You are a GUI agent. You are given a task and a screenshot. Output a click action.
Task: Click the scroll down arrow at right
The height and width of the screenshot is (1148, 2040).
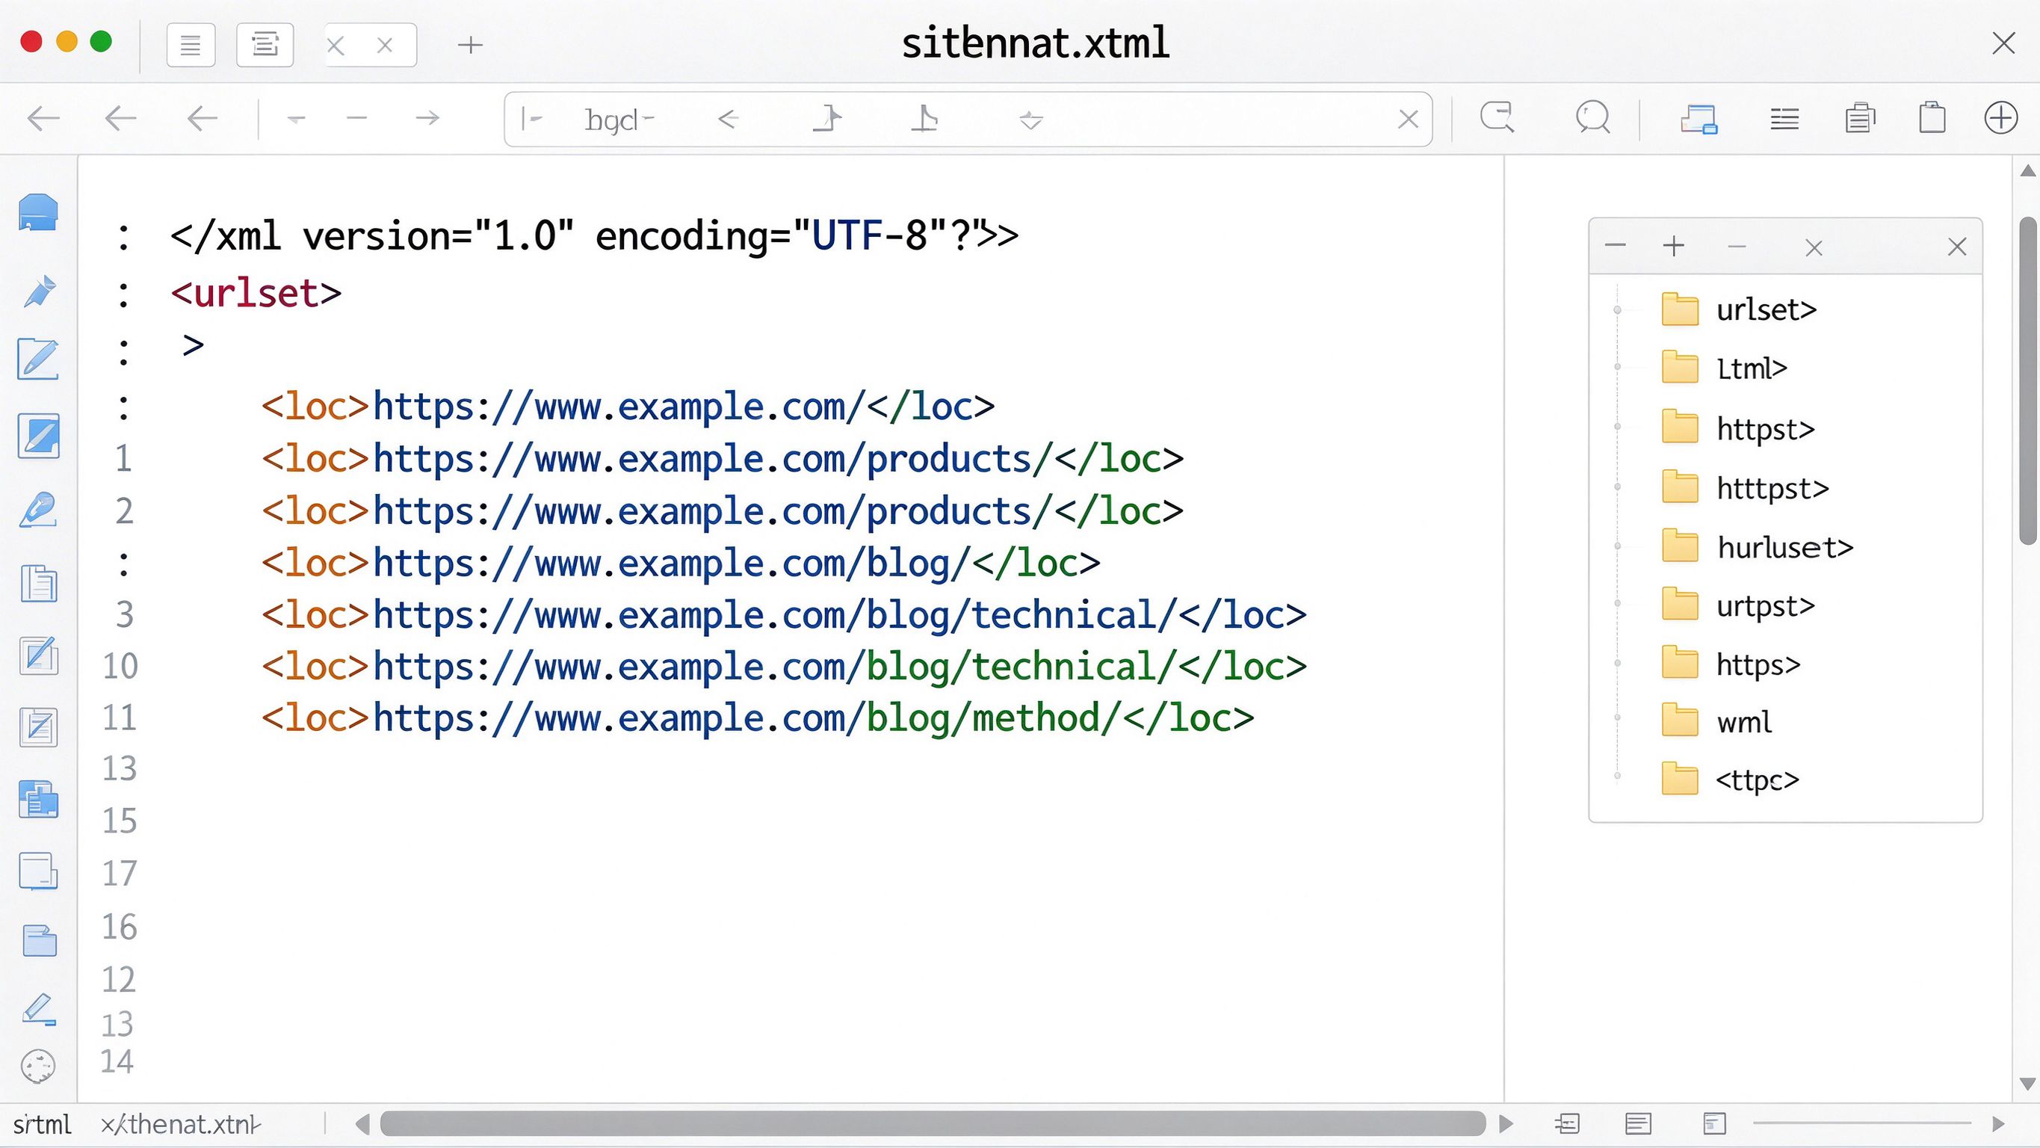(2028, 1084)
